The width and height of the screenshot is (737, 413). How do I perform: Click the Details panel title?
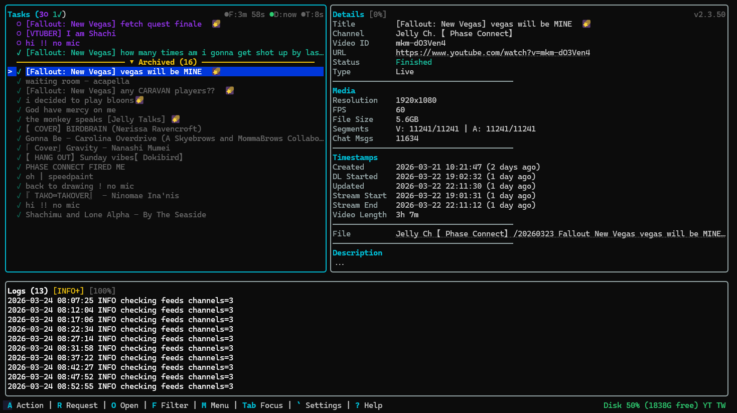pos(348,15)
